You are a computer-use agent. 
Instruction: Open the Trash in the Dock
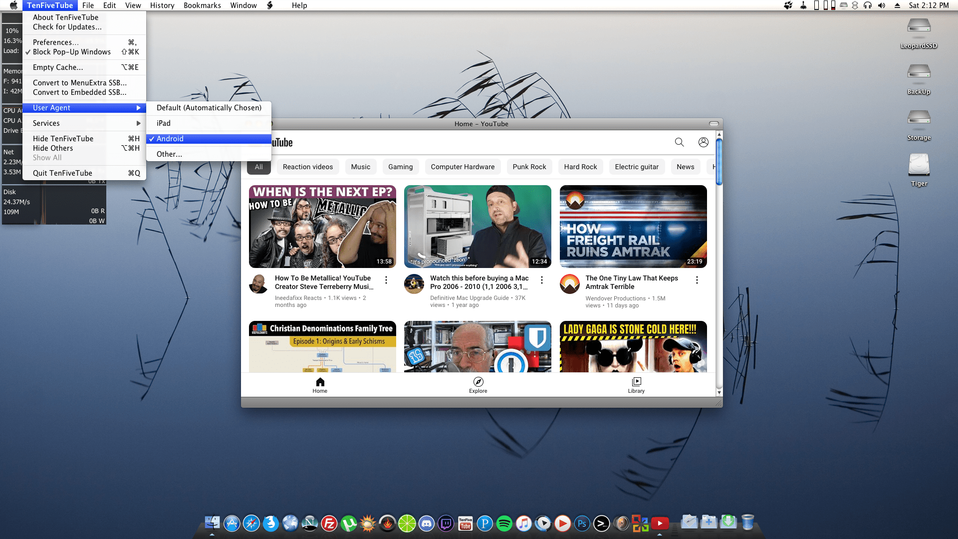(747, 523)
